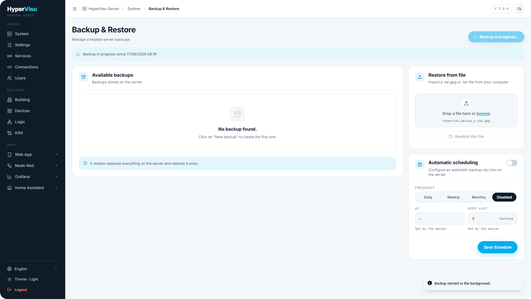Click the server icon in breadcrumb

coord(84,9)
